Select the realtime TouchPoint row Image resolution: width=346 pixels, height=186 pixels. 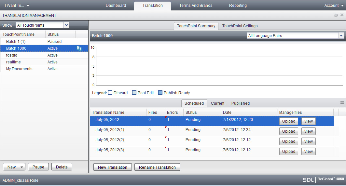click(12, 62)
